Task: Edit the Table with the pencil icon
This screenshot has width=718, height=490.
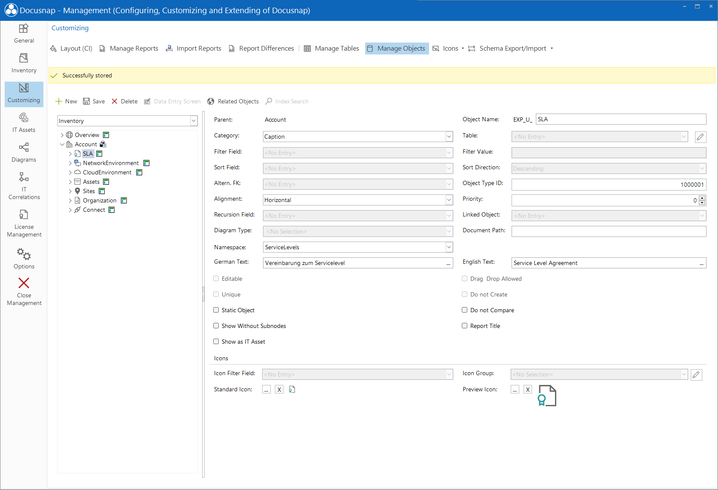Action: coord(700,137)
